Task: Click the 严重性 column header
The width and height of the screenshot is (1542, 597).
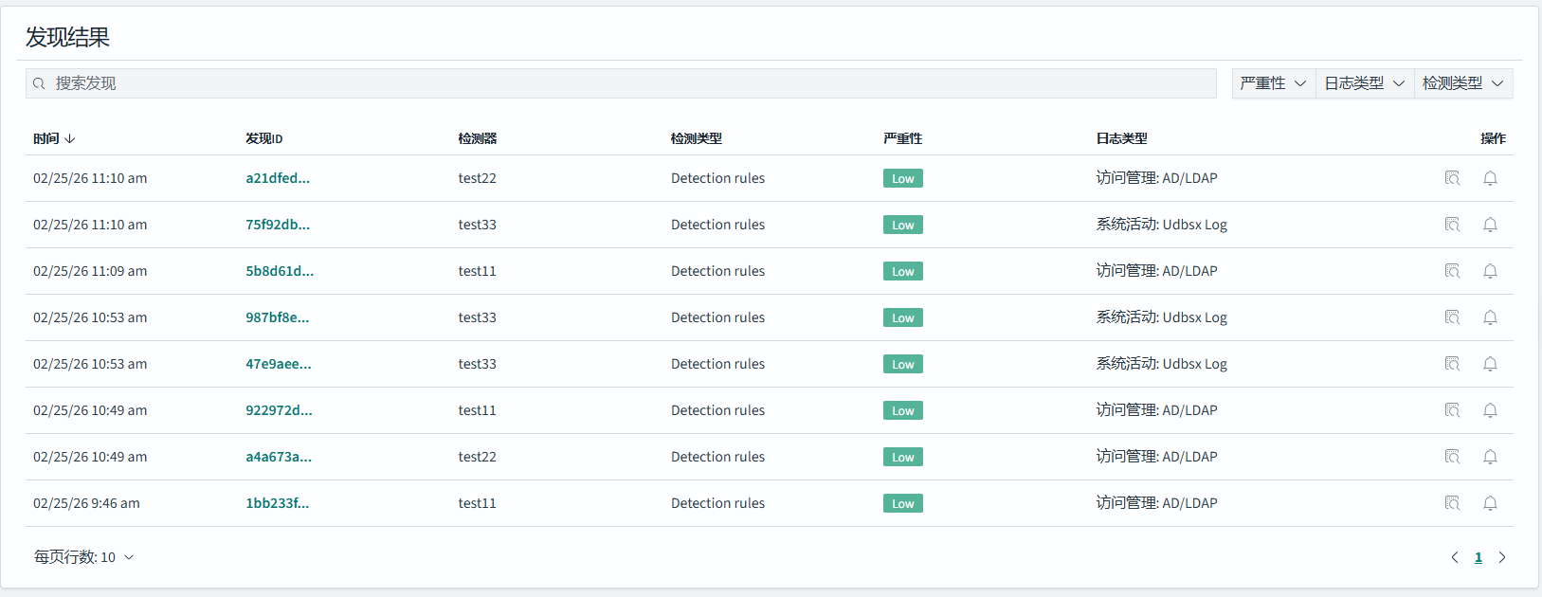Action: click(902, 138)
